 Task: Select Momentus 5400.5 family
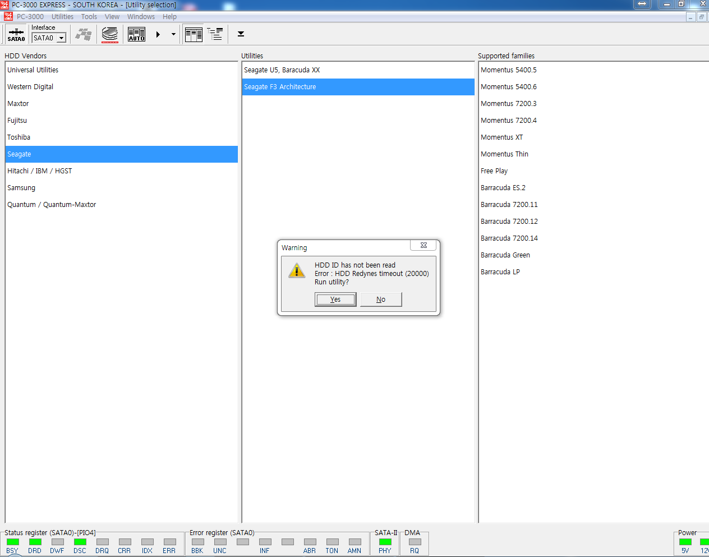coord(594,70)
